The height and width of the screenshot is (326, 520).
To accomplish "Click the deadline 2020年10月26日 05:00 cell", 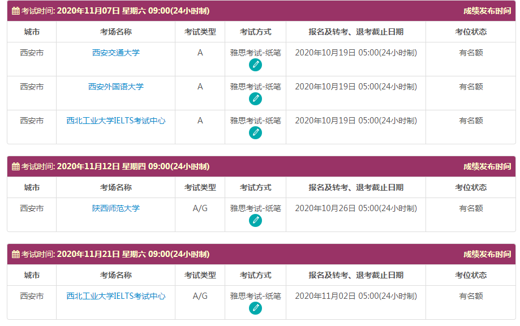I will 356,208.
